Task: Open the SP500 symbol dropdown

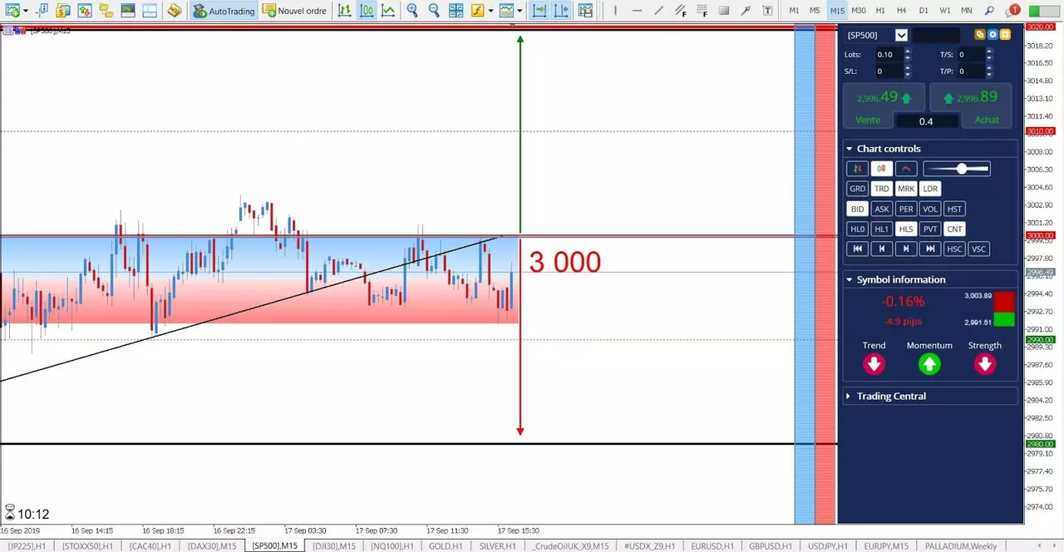Action: pyautogui.click(x=901, y=35)
